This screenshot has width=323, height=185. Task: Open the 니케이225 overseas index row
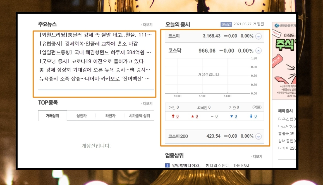coord(287,148)
